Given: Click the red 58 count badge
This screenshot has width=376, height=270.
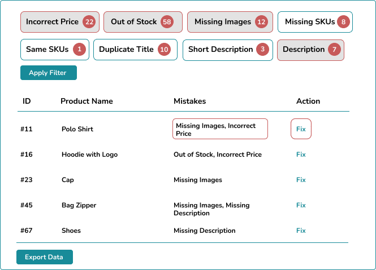Looking at the screenshot, I should tap(167, 22).
